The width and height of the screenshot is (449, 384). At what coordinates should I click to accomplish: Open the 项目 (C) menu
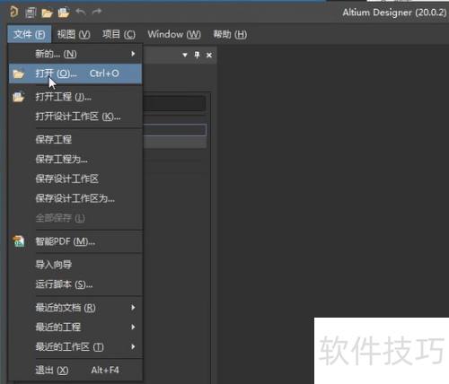tap(119, 34)
